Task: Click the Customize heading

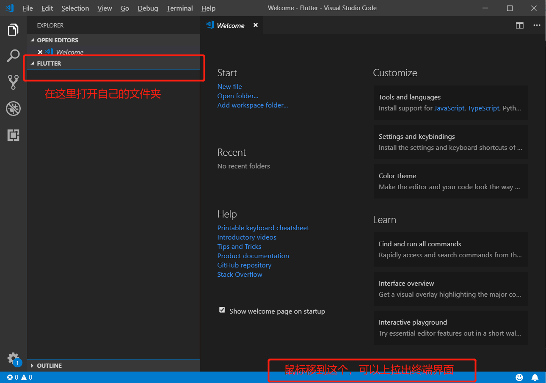Action: point(395,73)
